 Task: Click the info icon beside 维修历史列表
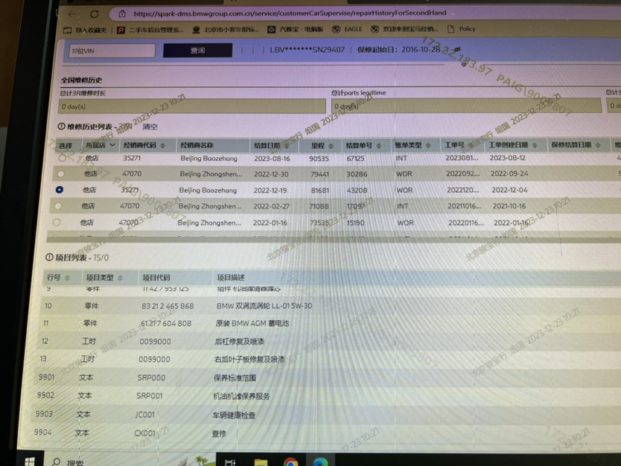(61, 127)
